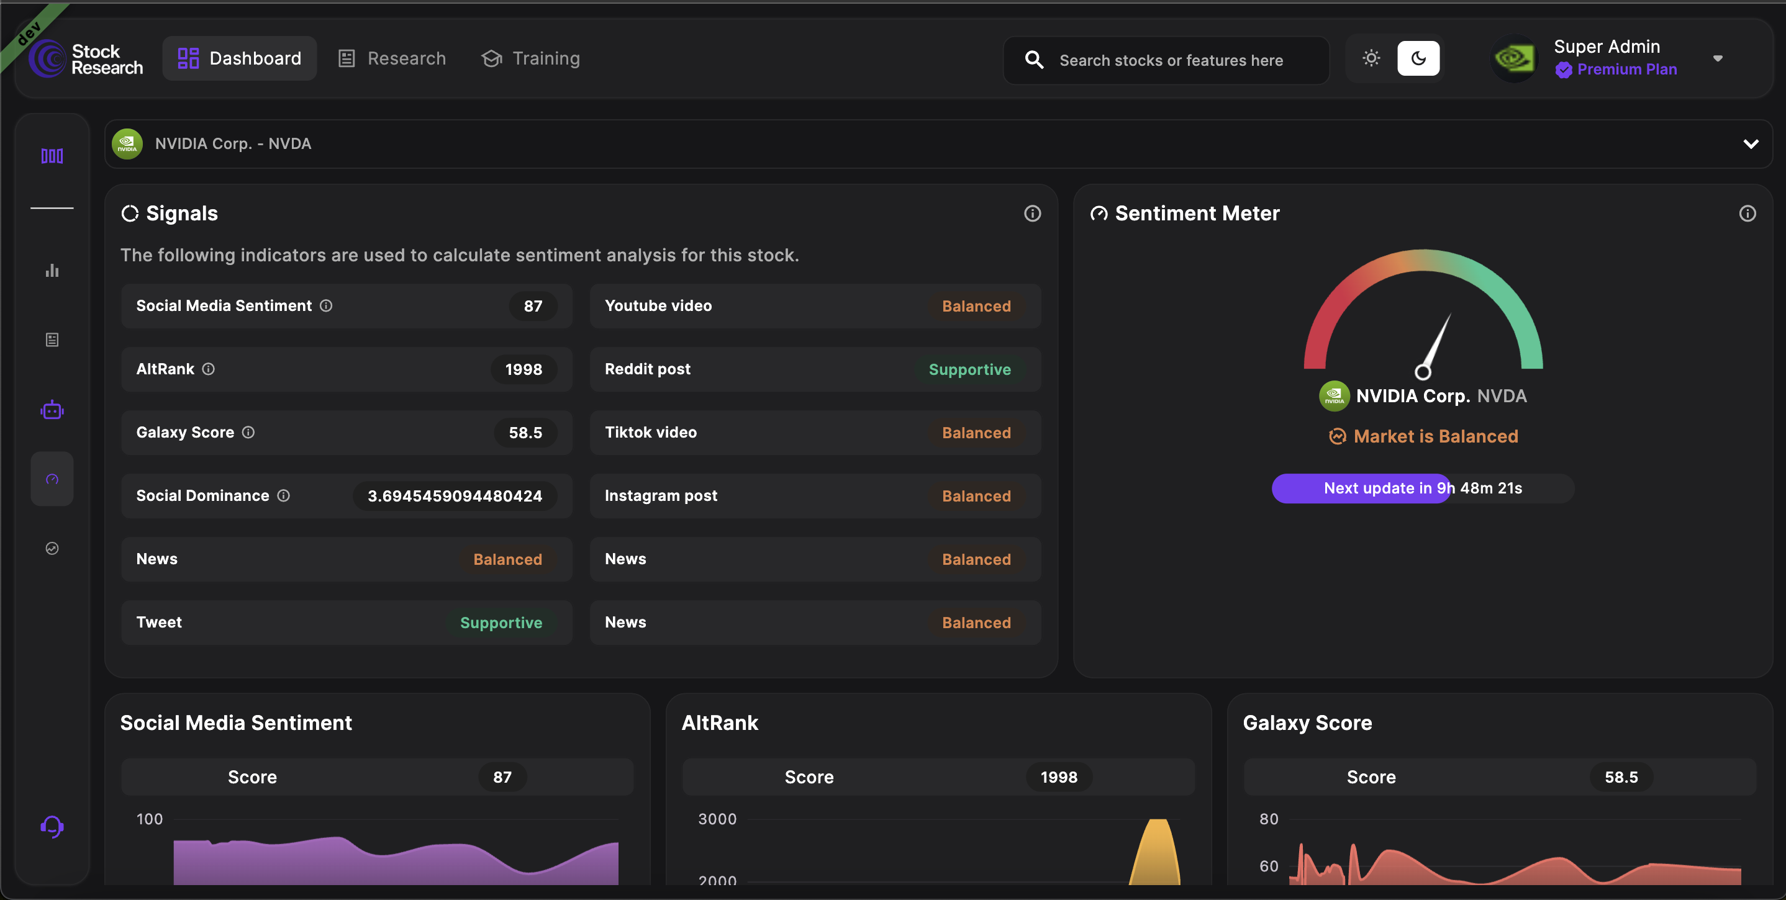Viewport: 1786px width, 900px height.
Task: Open the sidebar bar chart icon
Action: [x=52, y=270]
